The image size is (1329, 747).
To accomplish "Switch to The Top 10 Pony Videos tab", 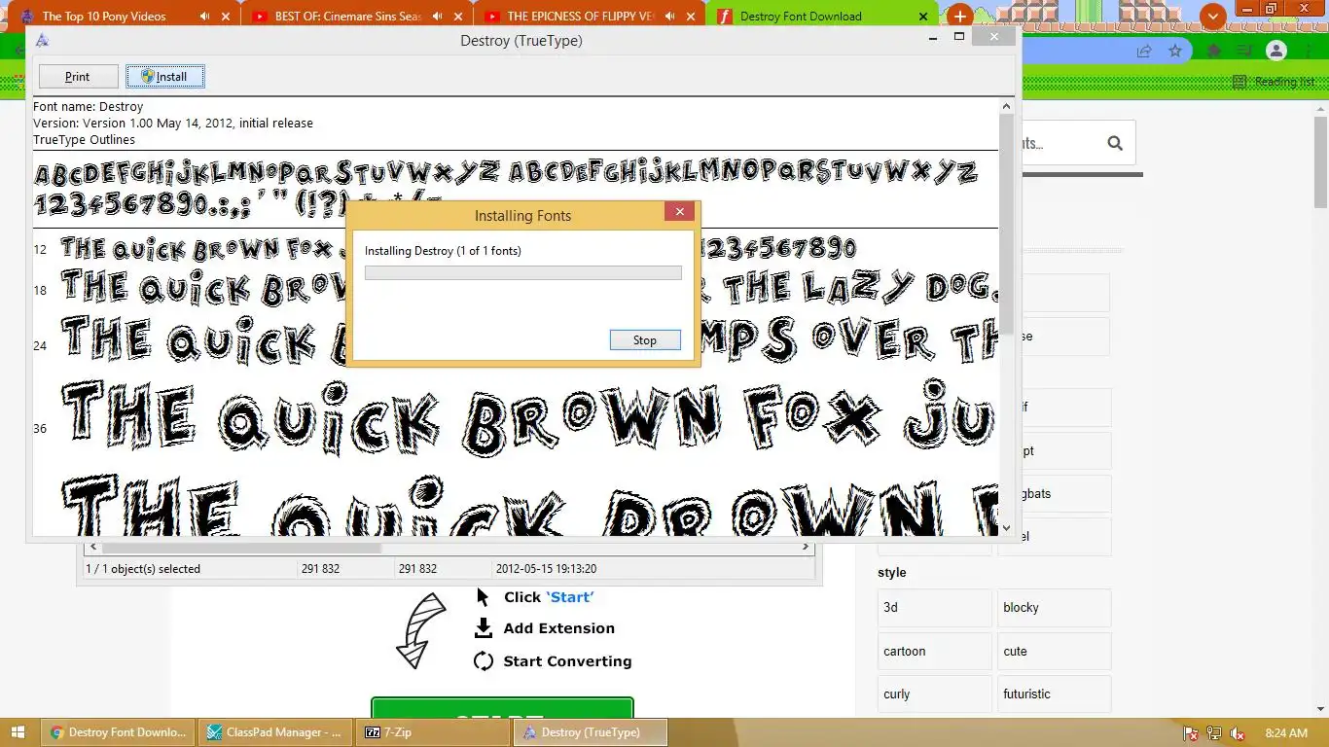I will pos(104,17).
